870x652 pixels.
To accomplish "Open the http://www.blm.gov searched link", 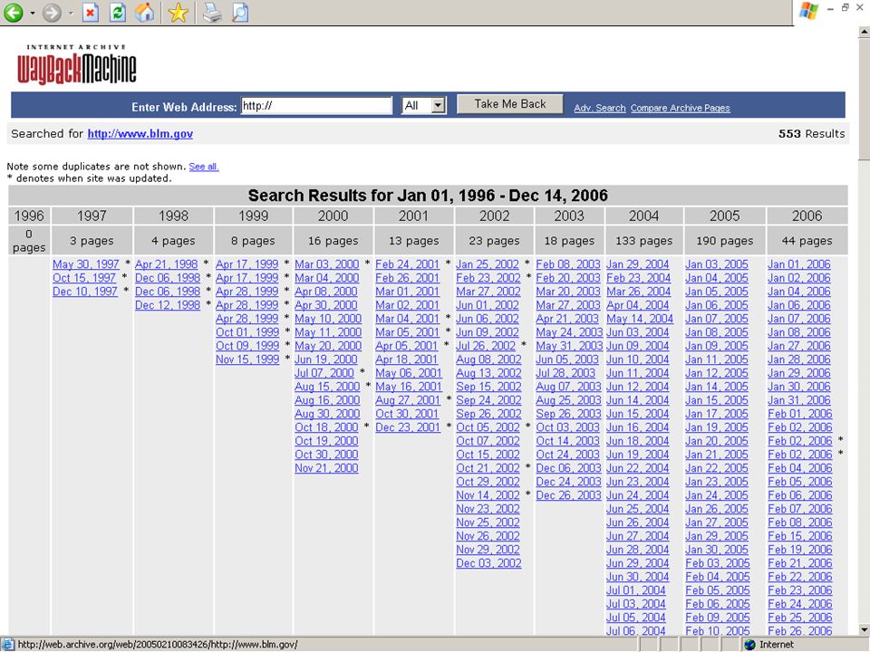I will (x=140, y=134).
